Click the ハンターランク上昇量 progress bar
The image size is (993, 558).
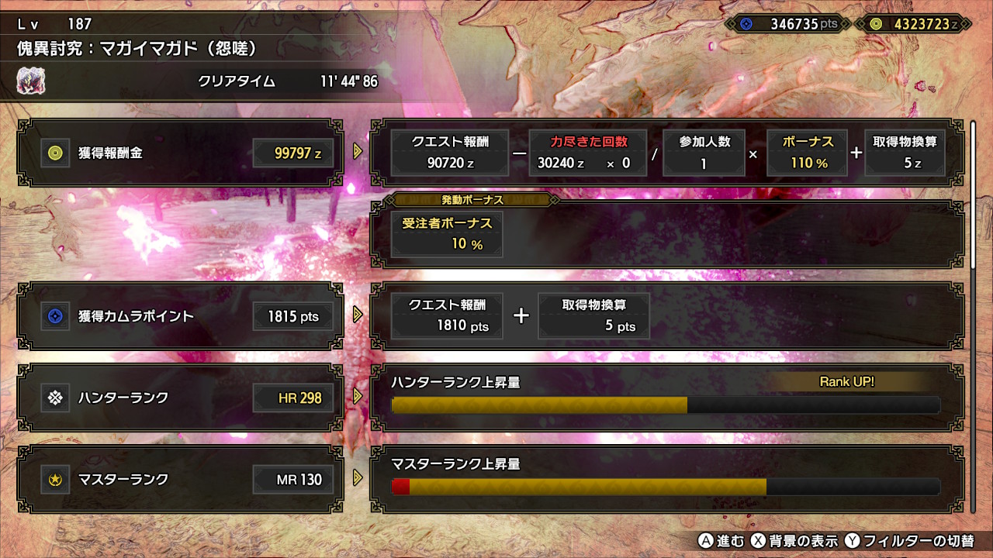coord(666,405)
